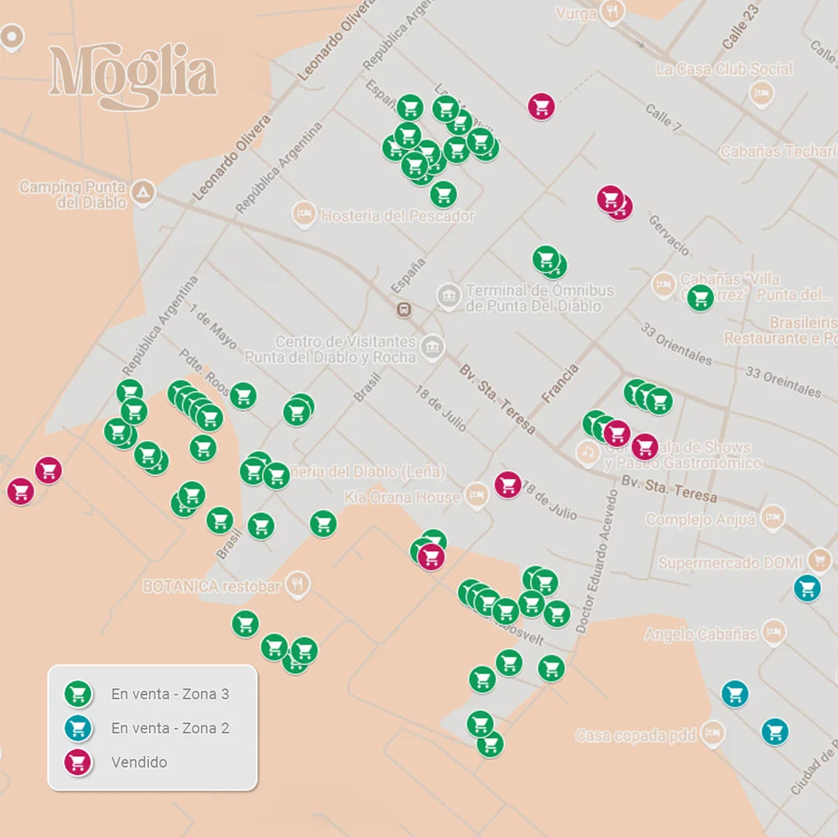Click the blue Zona 2 marker below Supermercado DOMI
Image resolution: width=838 pixels, height=837 pixels.
tap(807, 587)
